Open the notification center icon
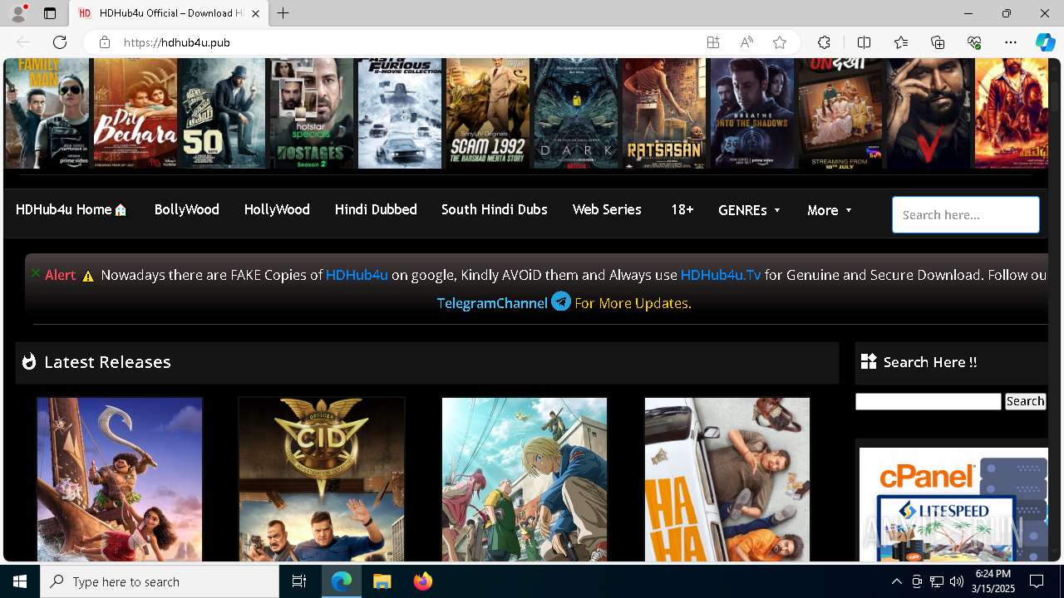The height and width of the screenshot is (598, 1064). tap(1037, 581)
